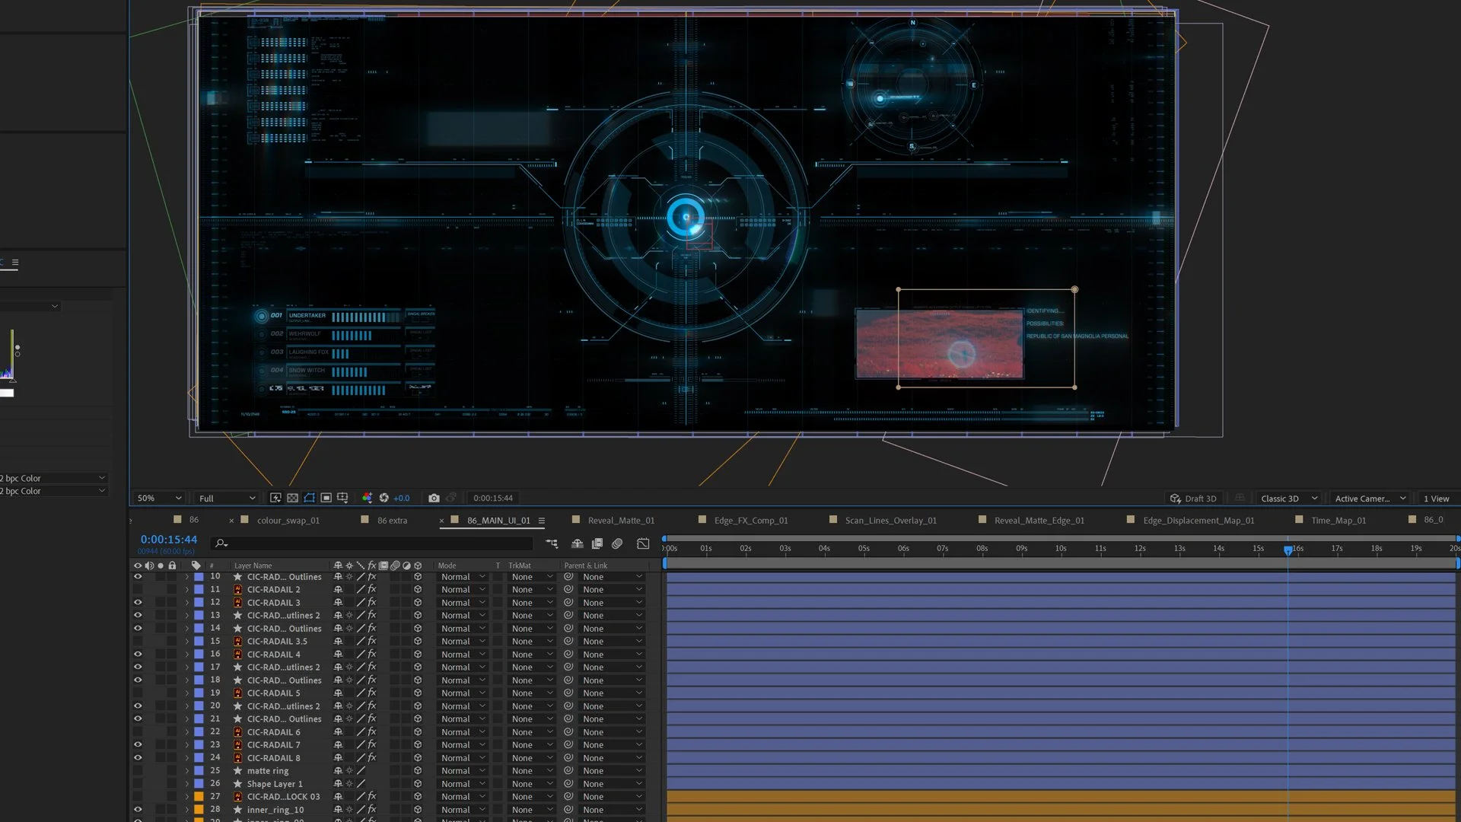Hide the CIC-RADAIL 3 layer
1461x822 pixels.
[138, 603]
